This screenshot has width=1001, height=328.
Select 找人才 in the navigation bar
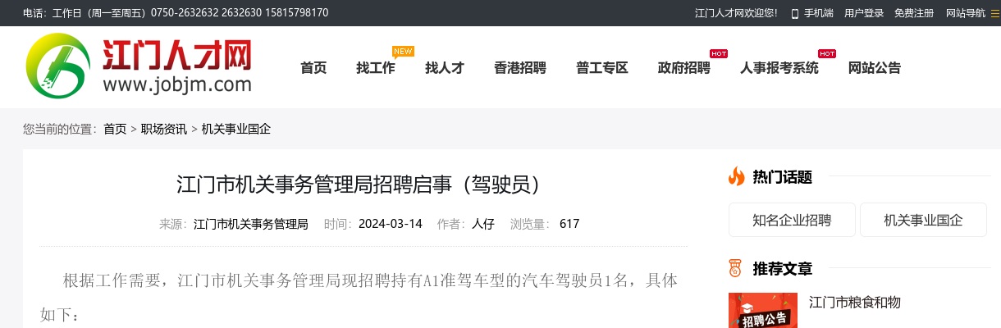coord(445,68)
